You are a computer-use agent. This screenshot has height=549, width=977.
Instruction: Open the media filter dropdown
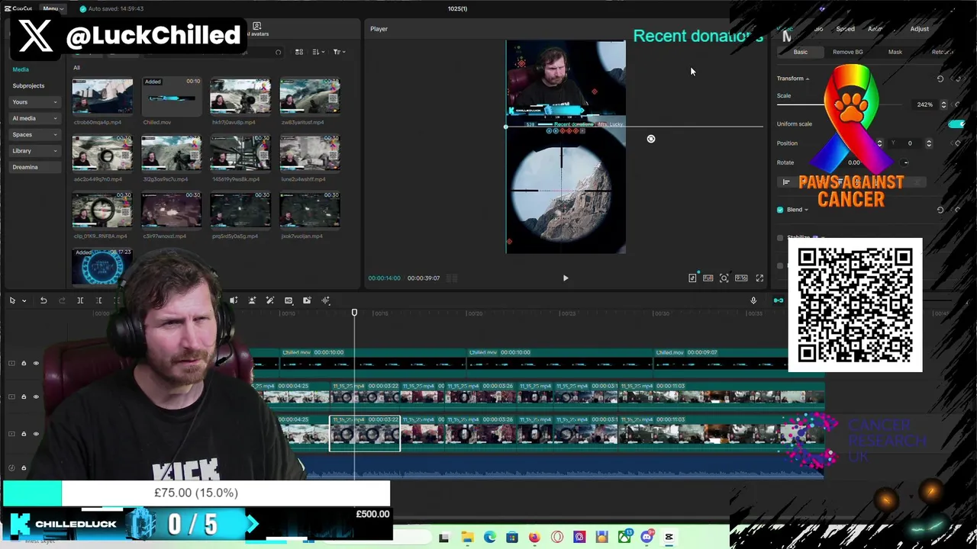point(339,52)
